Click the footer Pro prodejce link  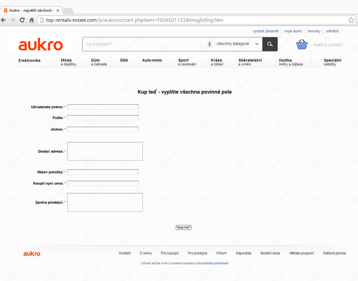pyautogui.click(x=197, y=253)
